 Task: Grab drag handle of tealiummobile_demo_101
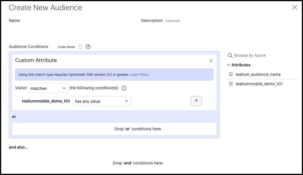coord(231,84)
